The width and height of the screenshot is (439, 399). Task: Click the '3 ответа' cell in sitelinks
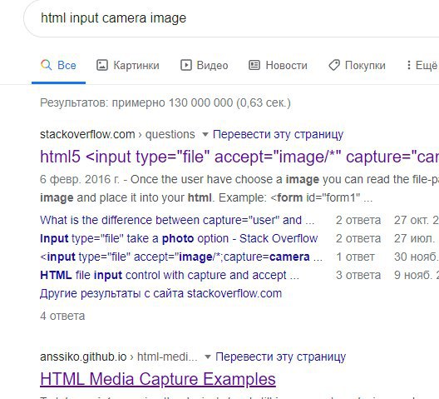coord(358,275)
